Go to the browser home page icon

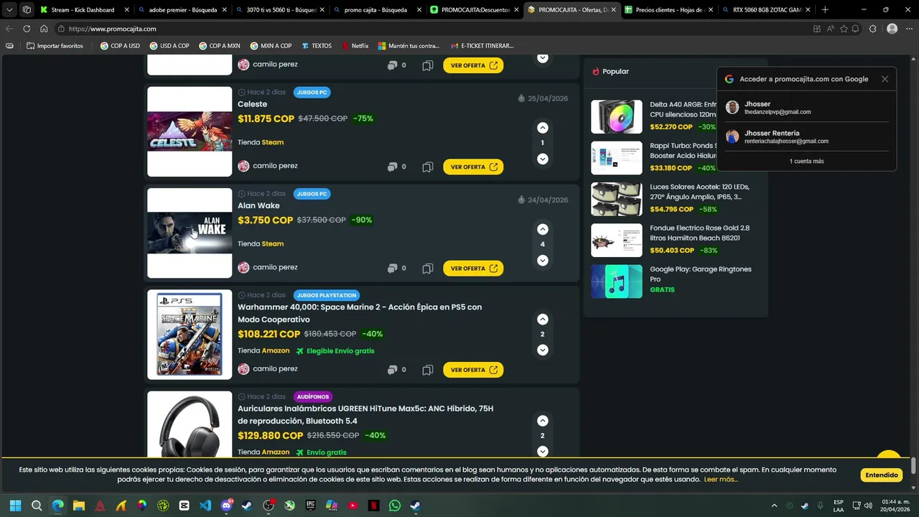pos(44,29)
